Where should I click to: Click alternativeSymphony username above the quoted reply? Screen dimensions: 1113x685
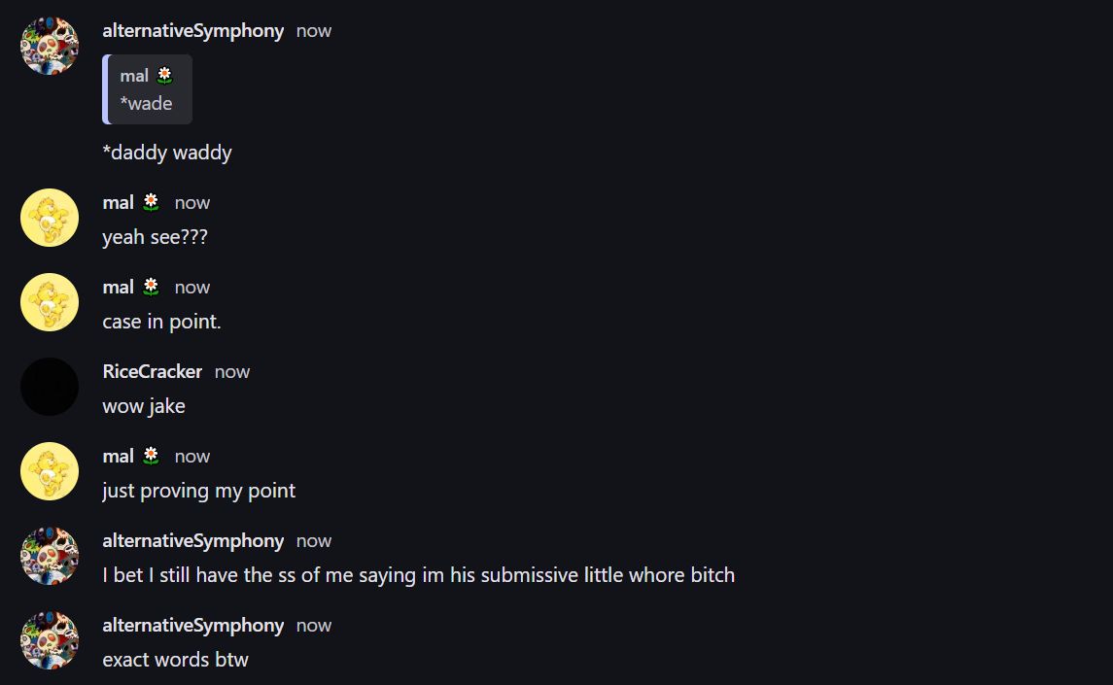(192, 30)
